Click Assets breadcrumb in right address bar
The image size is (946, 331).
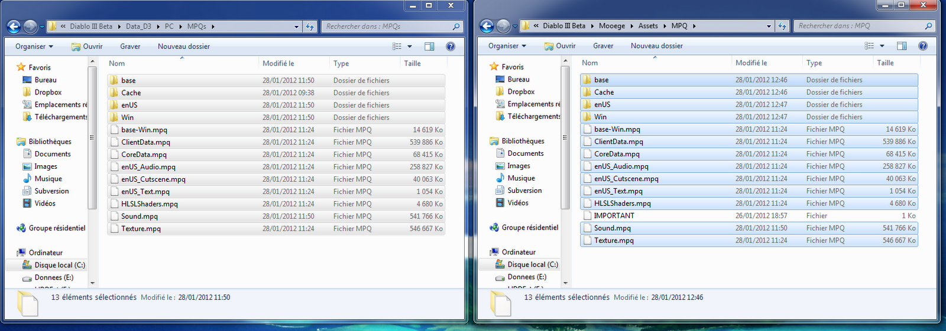648,26
